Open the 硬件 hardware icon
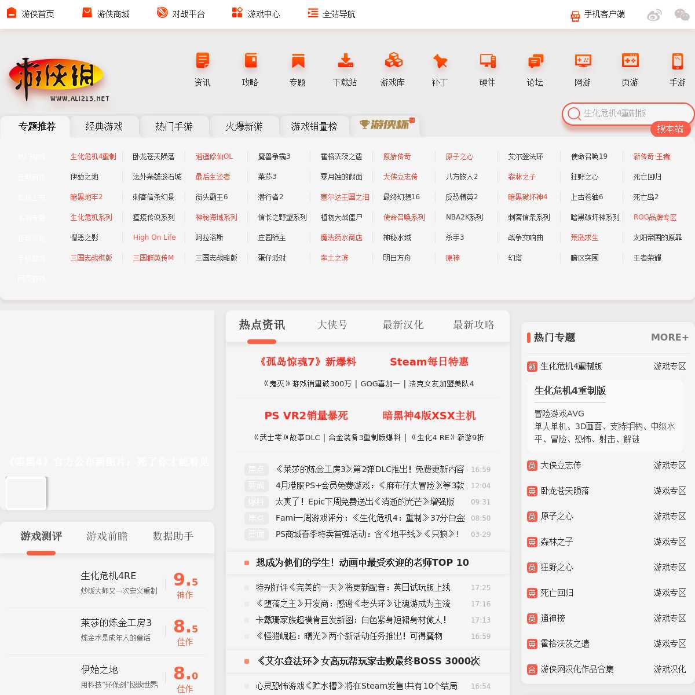This screenshot has height=695, width=695. [488, 61]
